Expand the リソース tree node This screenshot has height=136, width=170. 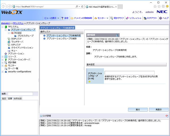2,57
